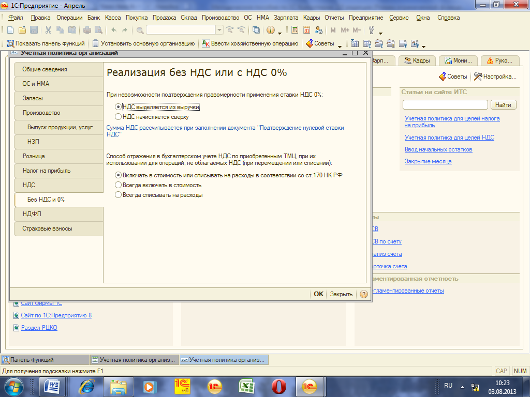Click Настройка... in function panel
The image size is (530, 397).
point(495,77)
